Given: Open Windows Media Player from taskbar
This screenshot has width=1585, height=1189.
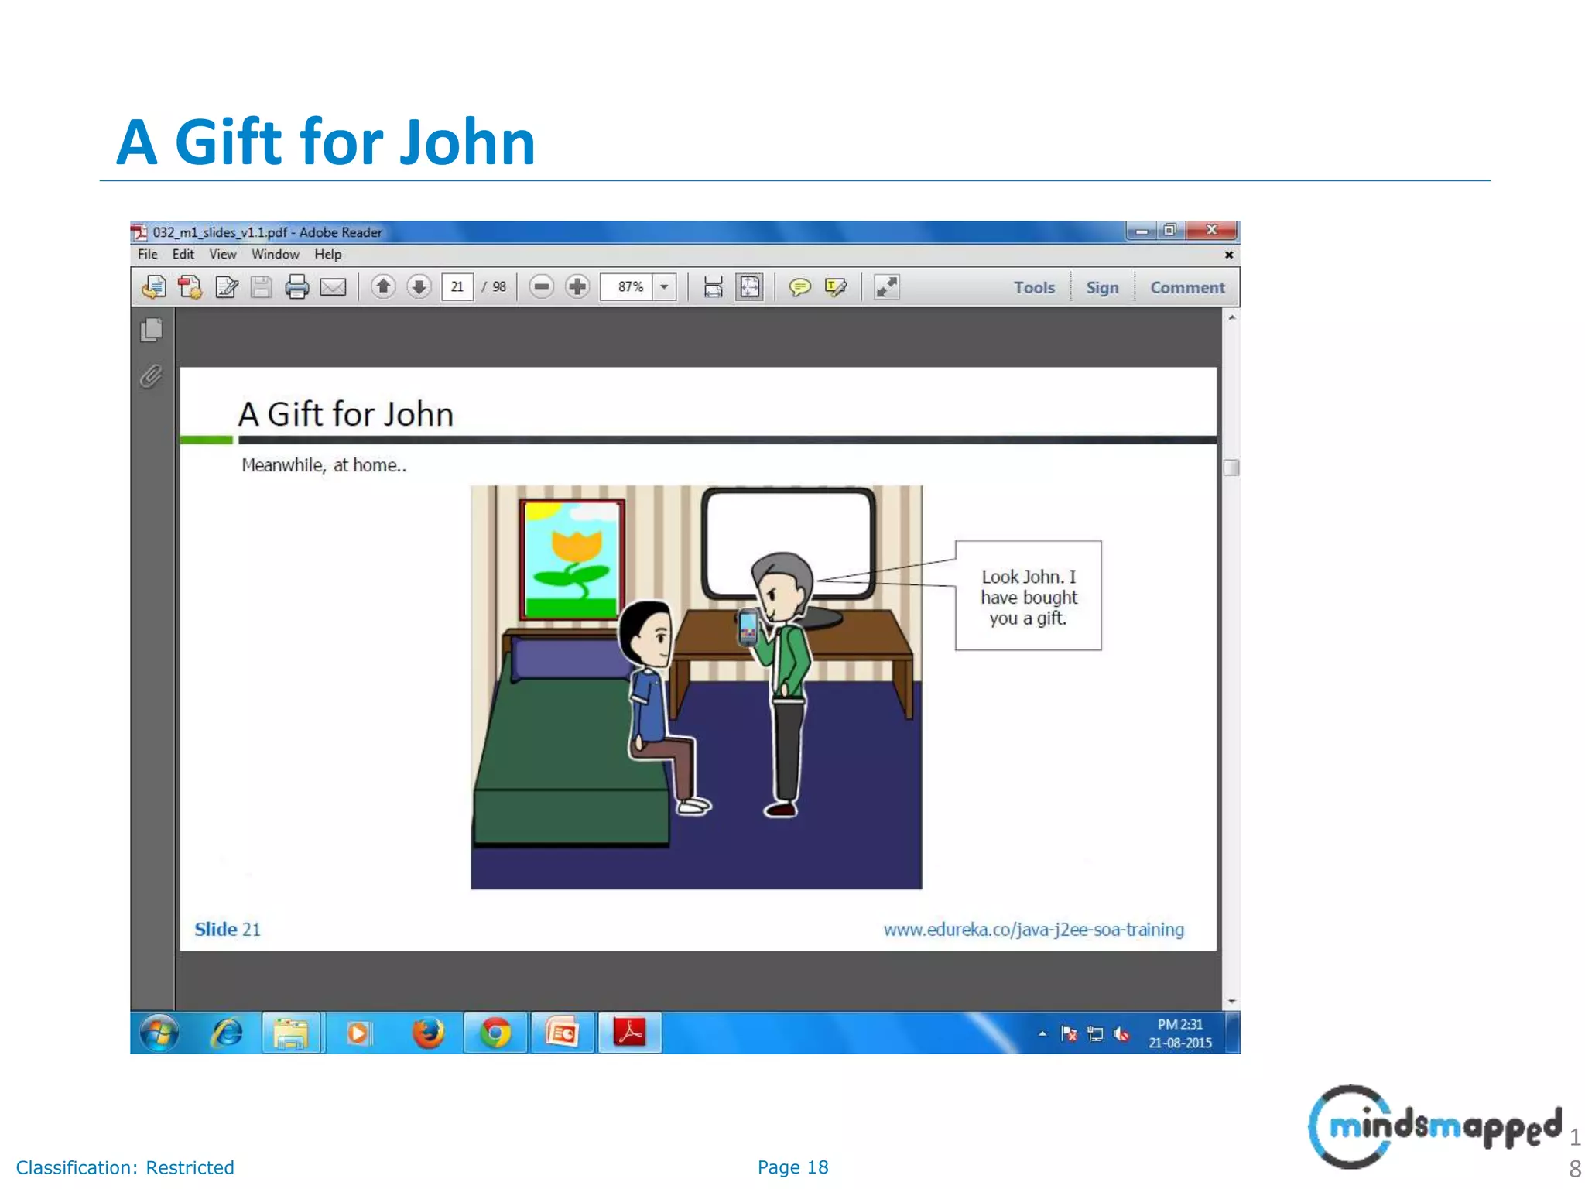Looking at the screenshot, I should 358,1033.
